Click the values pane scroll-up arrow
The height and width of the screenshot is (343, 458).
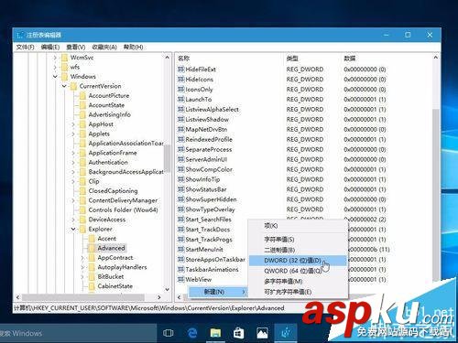click(436, 58)
